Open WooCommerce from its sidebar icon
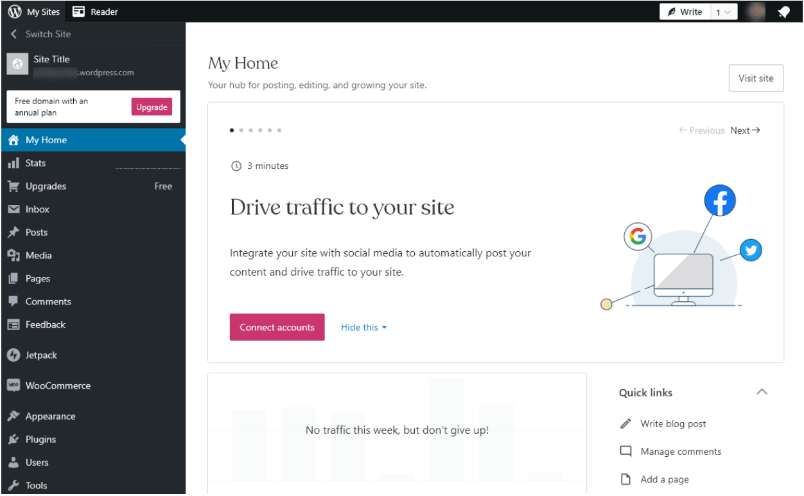804x496 pixels. (13, 385)
